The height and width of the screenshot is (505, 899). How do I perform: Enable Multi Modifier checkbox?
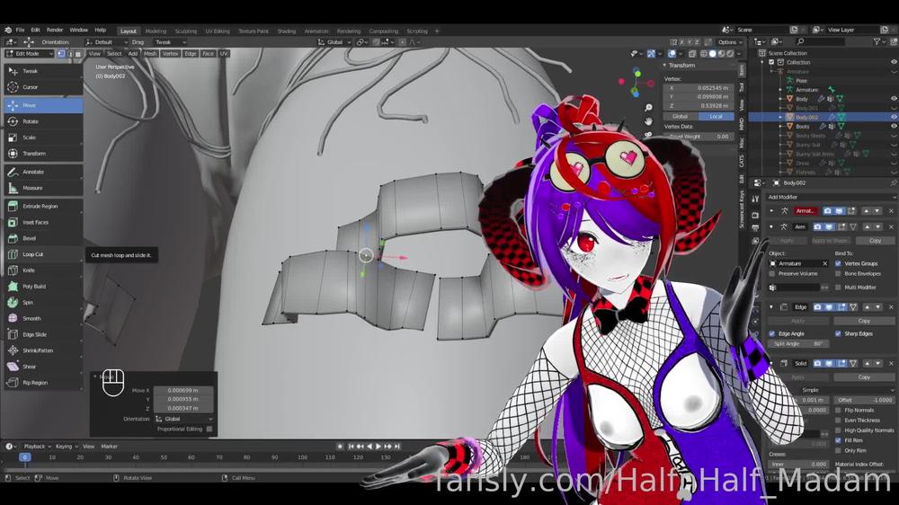[838, 288]
